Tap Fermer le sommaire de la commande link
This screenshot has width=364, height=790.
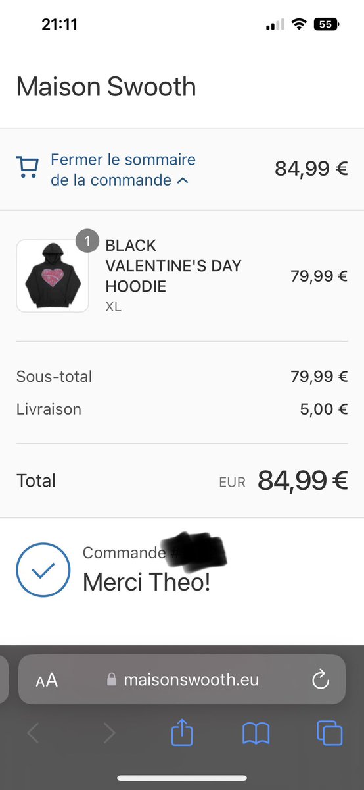click(123, 170)
